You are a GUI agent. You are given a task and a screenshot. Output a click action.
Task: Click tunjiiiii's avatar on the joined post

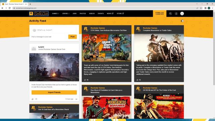(x=34, y=48)
